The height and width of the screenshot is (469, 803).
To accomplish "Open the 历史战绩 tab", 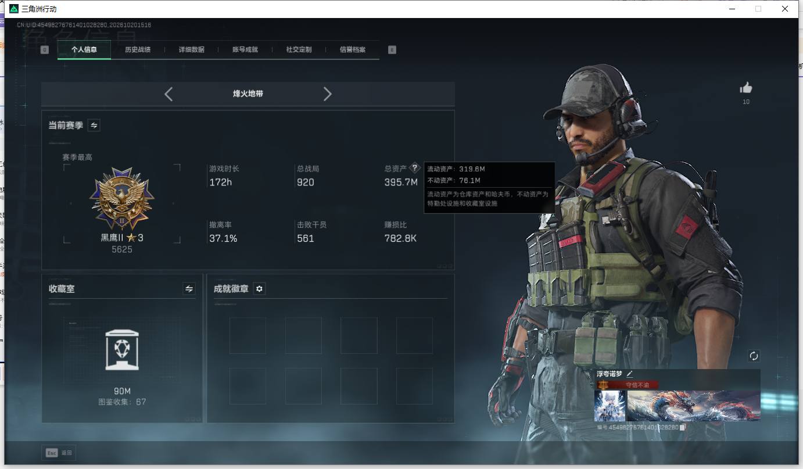I will (x=138, y=49).
